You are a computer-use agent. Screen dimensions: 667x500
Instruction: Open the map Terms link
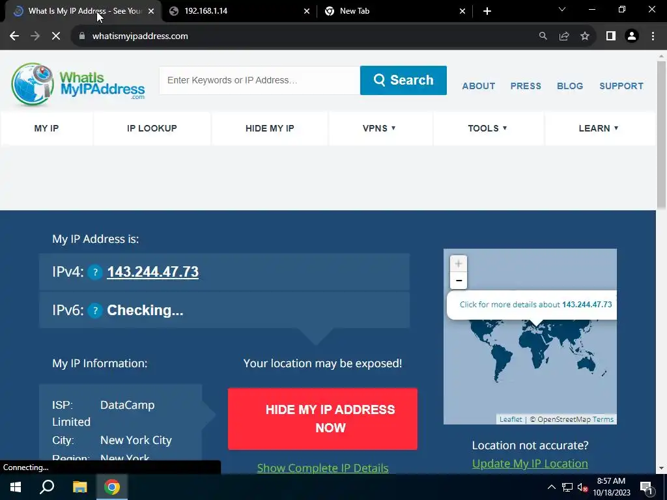click(603, 419)
